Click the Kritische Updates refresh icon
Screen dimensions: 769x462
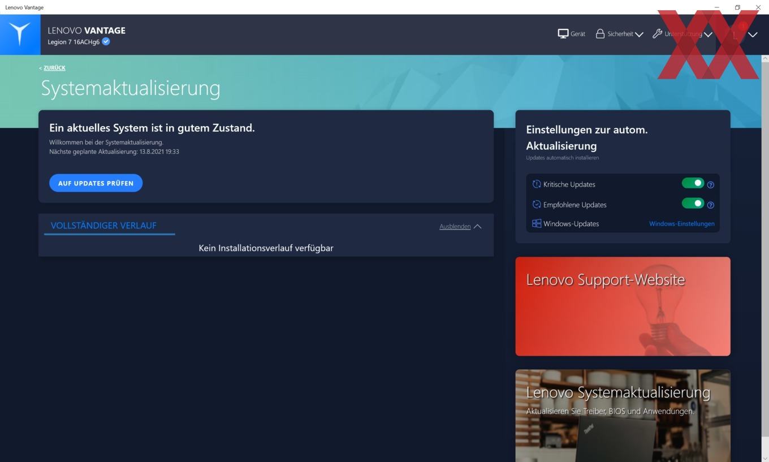pos(537,184)
